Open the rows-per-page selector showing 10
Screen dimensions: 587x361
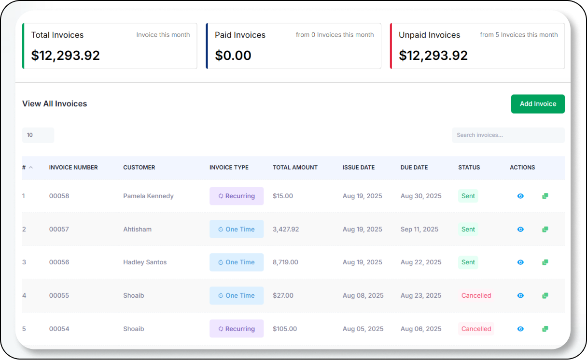pyautogui.click(x=38, y=135)
